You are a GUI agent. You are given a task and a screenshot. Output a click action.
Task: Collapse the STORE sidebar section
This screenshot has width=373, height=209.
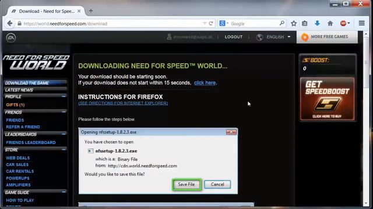point(64,150)
